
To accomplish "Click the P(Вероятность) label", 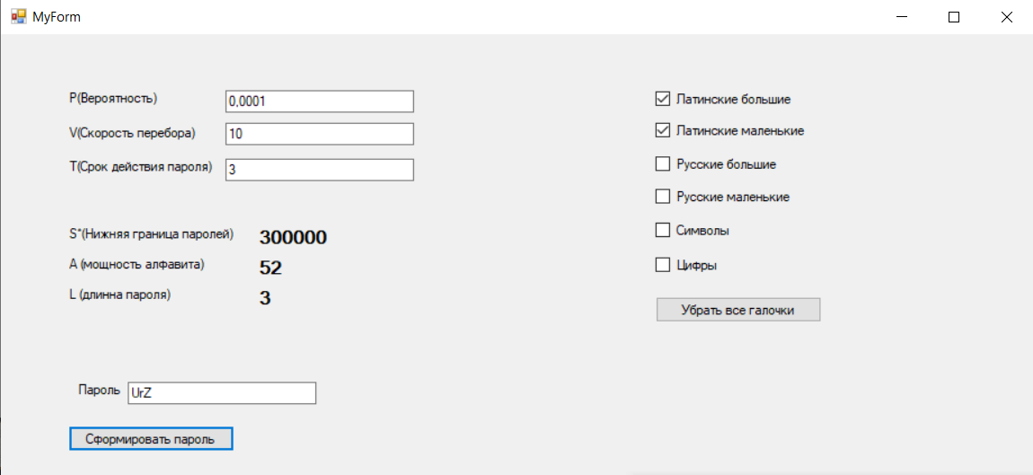I will pyautogui.click(x=113, y=98).
